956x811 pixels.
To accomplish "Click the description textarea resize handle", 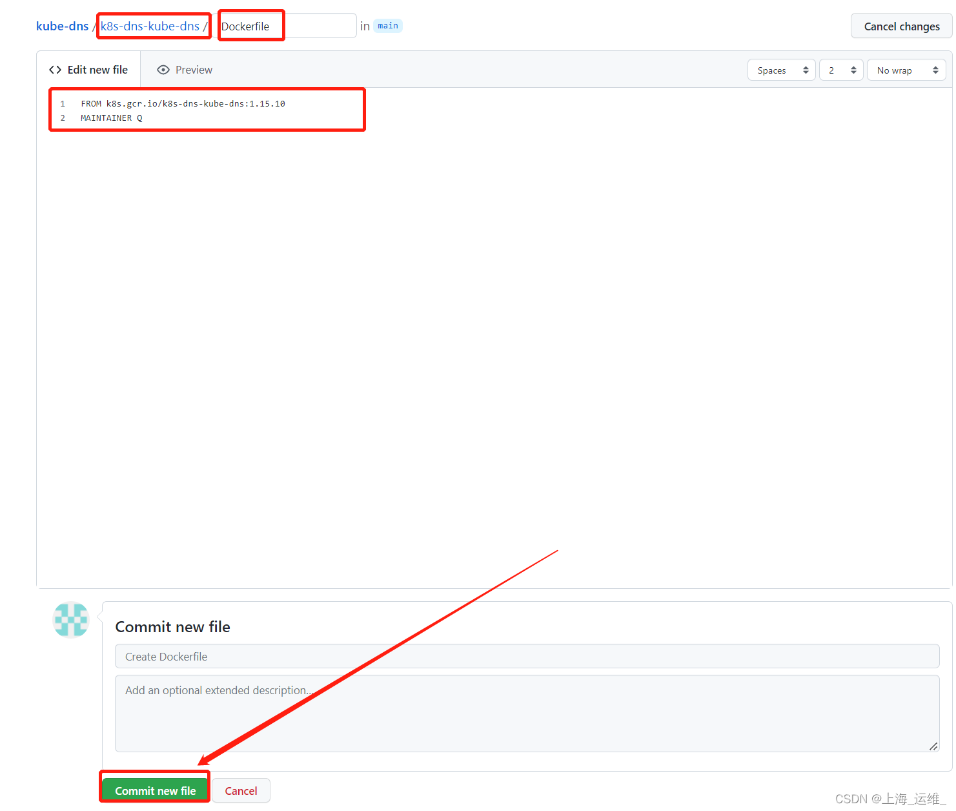I will click(x=933, y=746).
